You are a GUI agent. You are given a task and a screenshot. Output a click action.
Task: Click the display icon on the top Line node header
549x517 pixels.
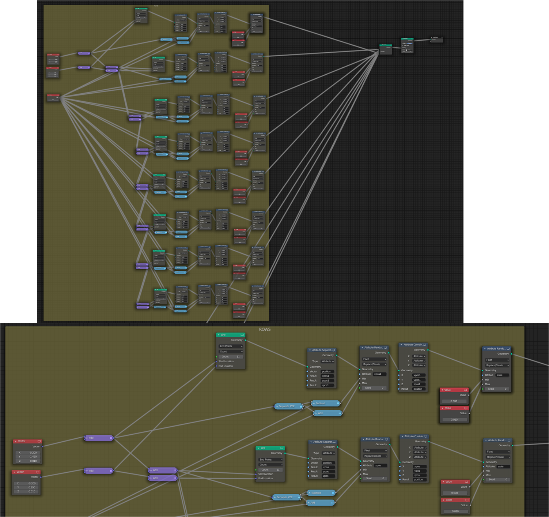(x=242, y=335)
